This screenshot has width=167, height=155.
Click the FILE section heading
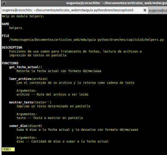[x=6, y=36]
